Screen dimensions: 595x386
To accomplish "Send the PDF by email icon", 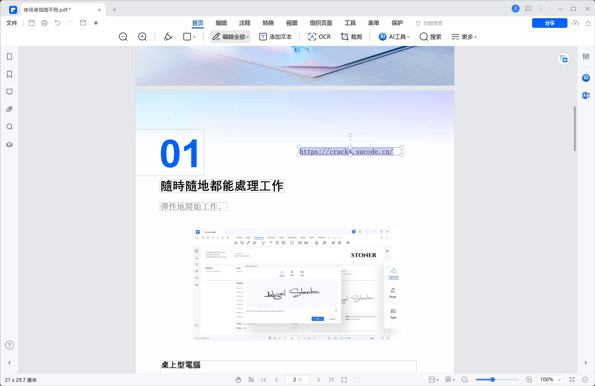I will coord(83,23).
